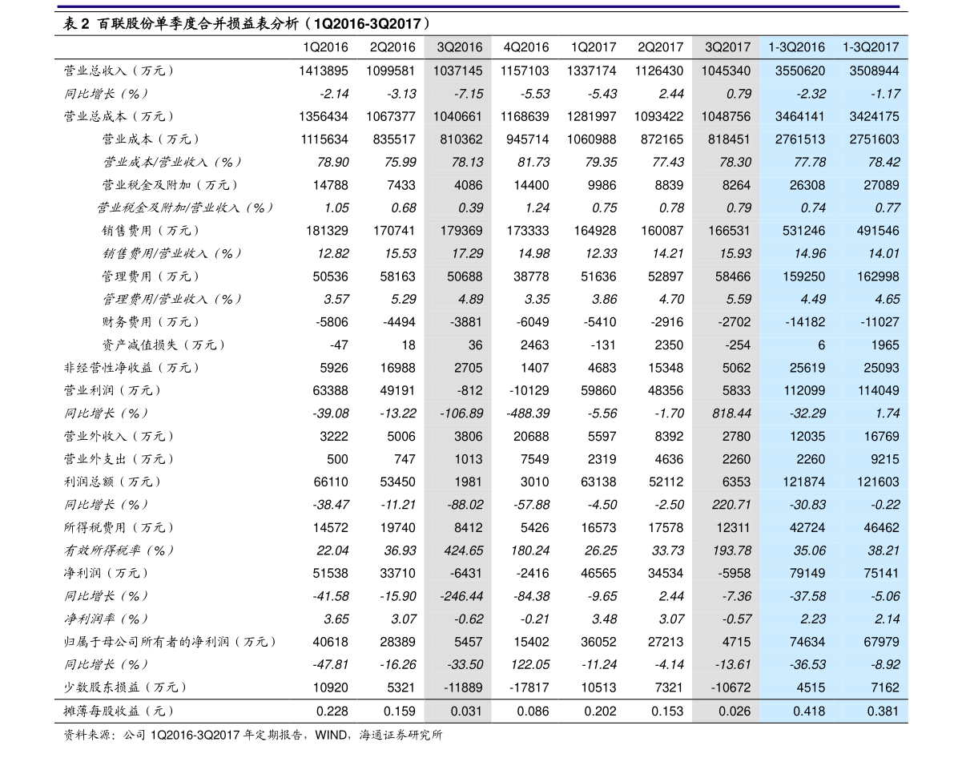Click row label 营业外支出（万元）
This screenshot has height=758, width=954.
(x=119, y=459)
